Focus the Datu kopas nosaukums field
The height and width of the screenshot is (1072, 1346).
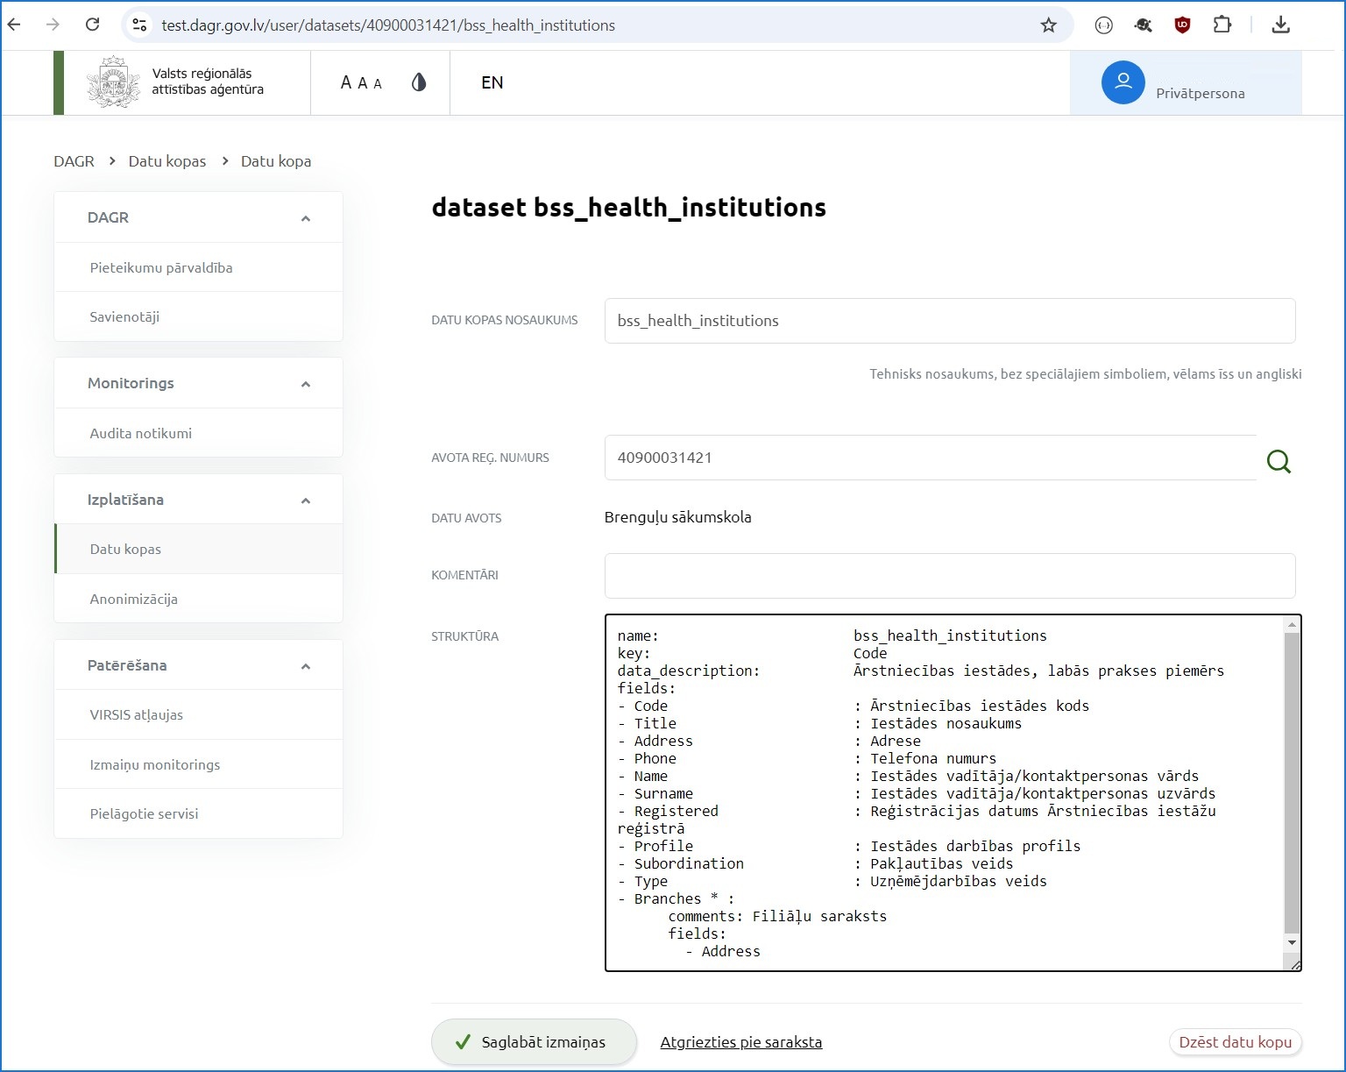(950, 321)
